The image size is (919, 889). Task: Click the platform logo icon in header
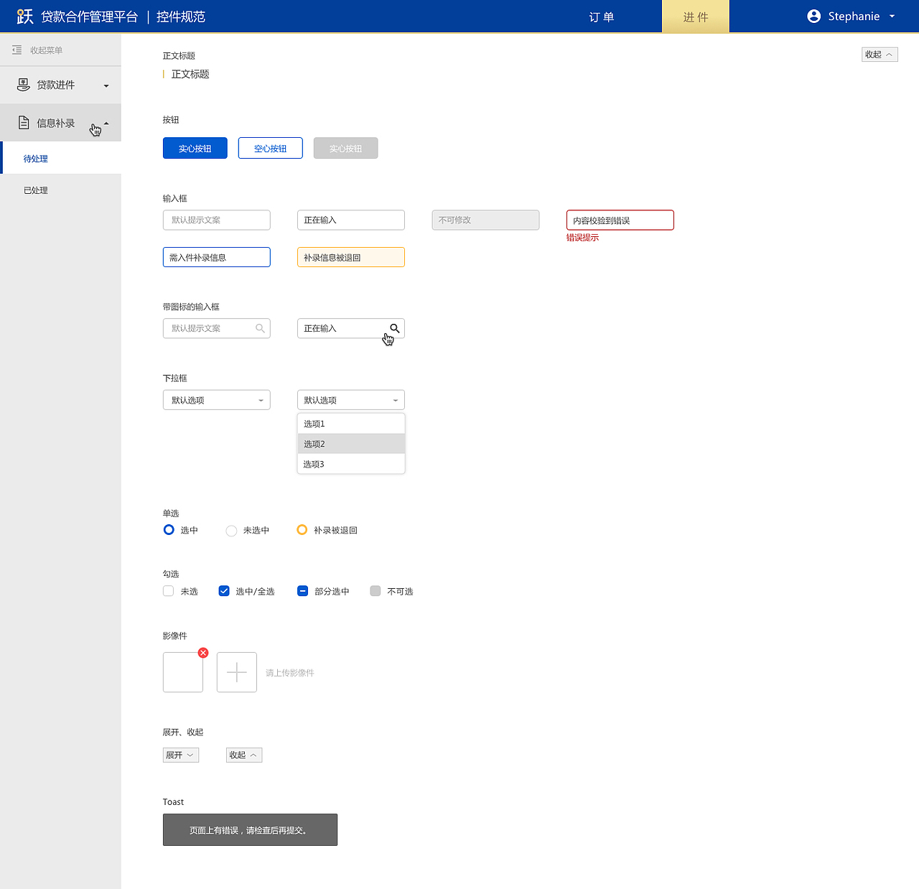[x=25, y=17]
